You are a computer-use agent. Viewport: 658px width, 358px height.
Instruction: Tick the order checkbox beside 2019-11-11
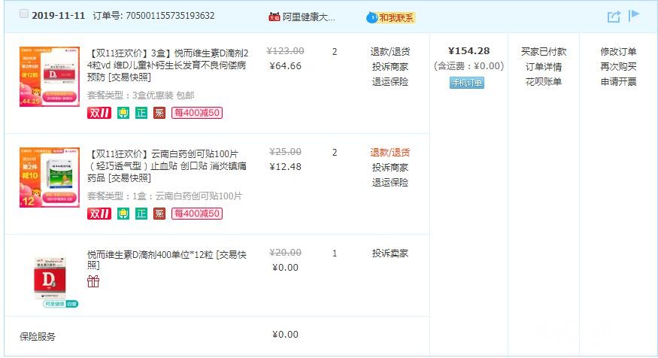coord(24,14)
